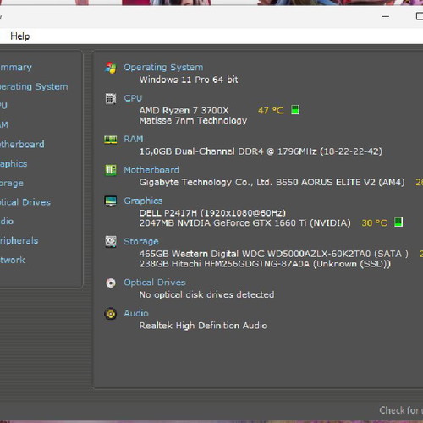Open the RAM heading link
Viewport: 423px width, 423px height.
(x=134, y=139)
